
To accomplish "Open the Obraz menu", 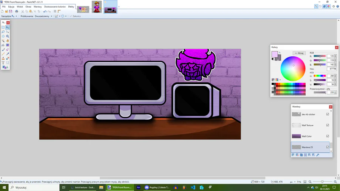I will point(28,7).
